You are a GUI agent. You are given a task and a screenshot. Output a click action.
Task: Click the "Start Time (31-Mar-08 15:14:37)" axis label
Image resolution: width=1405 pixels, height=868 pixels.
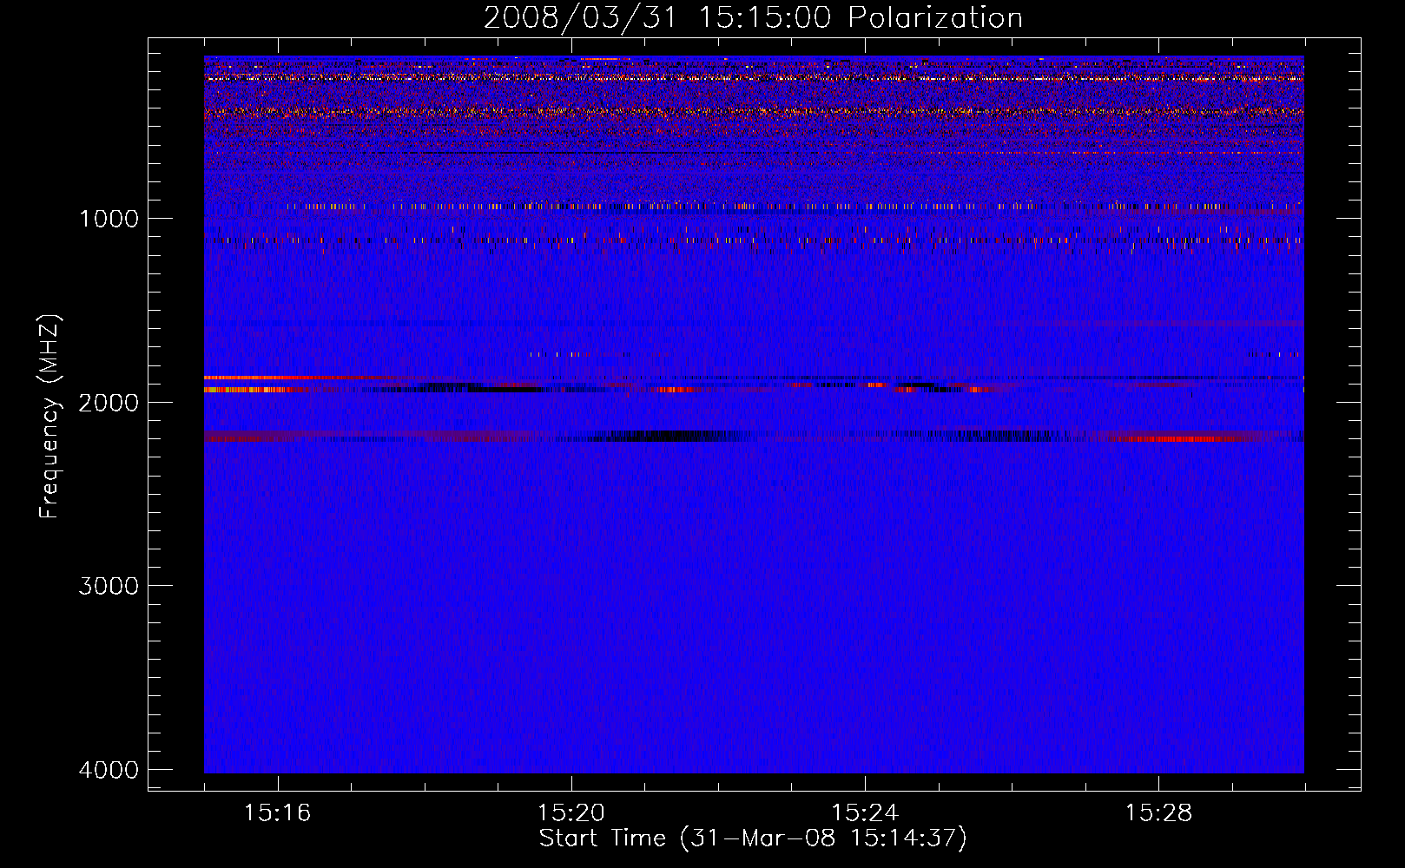pos(753,838)
